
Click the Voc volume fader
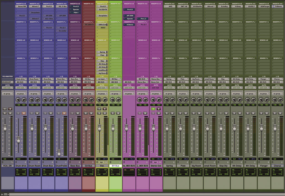tap(99, 127)
